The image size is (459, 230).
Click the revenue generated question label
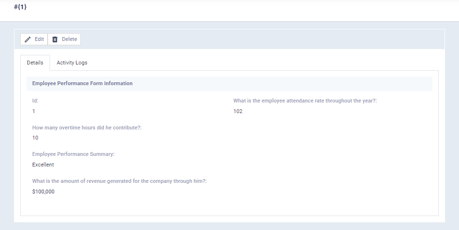click(x=119, y=181)
